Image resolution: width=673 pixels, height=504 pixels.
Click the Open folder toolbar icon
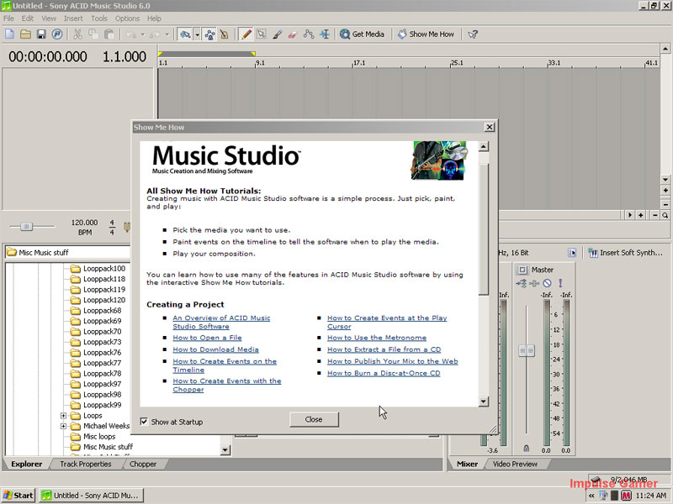click(25, 34)
